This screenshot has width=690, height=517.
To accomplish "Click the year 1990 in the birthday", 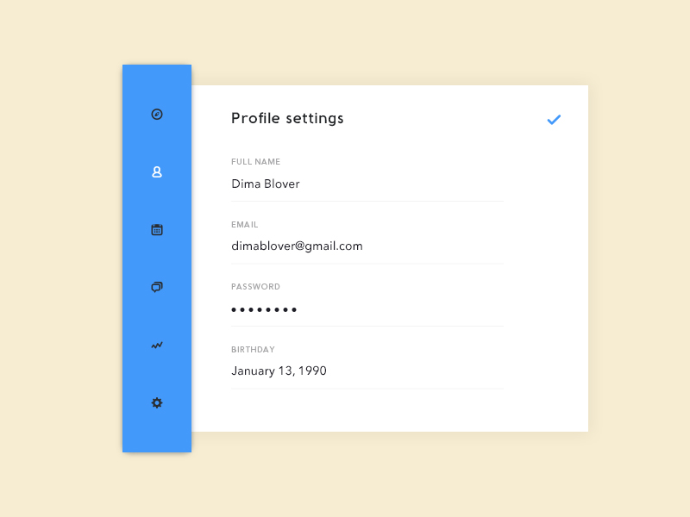I will click(x=312, y=371).
